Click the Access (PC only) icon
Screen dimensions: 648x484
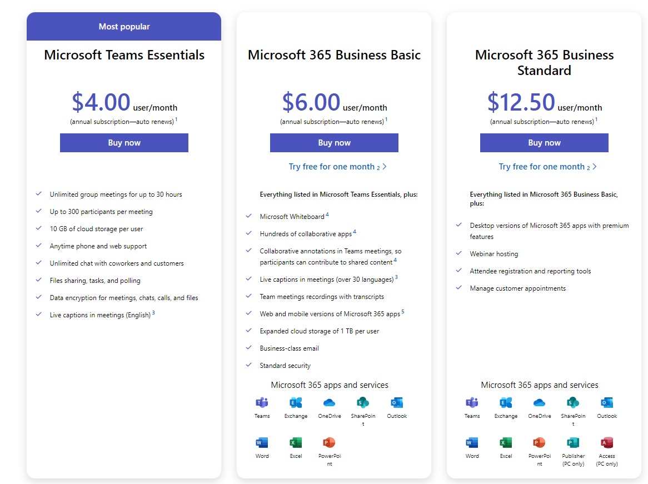click(607, 443)
